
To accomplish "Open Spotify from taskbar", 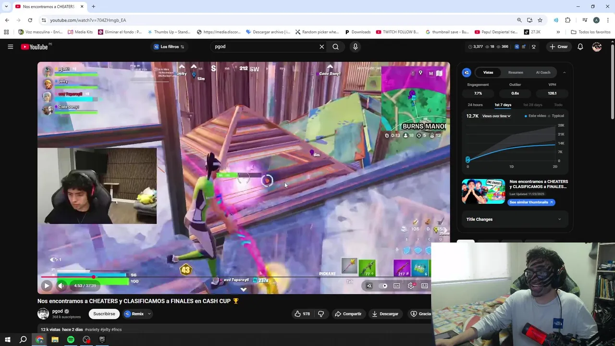I will click(x=71, y=340).
